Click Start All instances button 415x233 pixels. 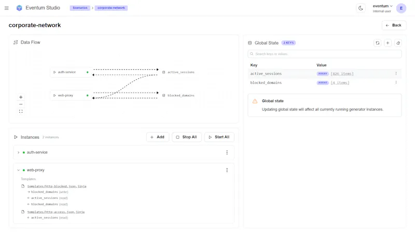click(x=219, y=137)
